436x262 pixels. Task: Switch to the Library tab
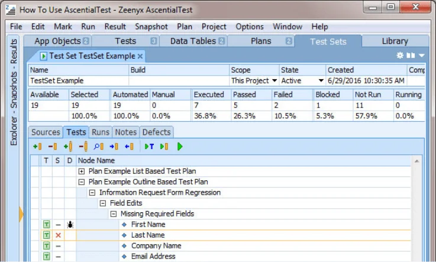click(395, 41)
